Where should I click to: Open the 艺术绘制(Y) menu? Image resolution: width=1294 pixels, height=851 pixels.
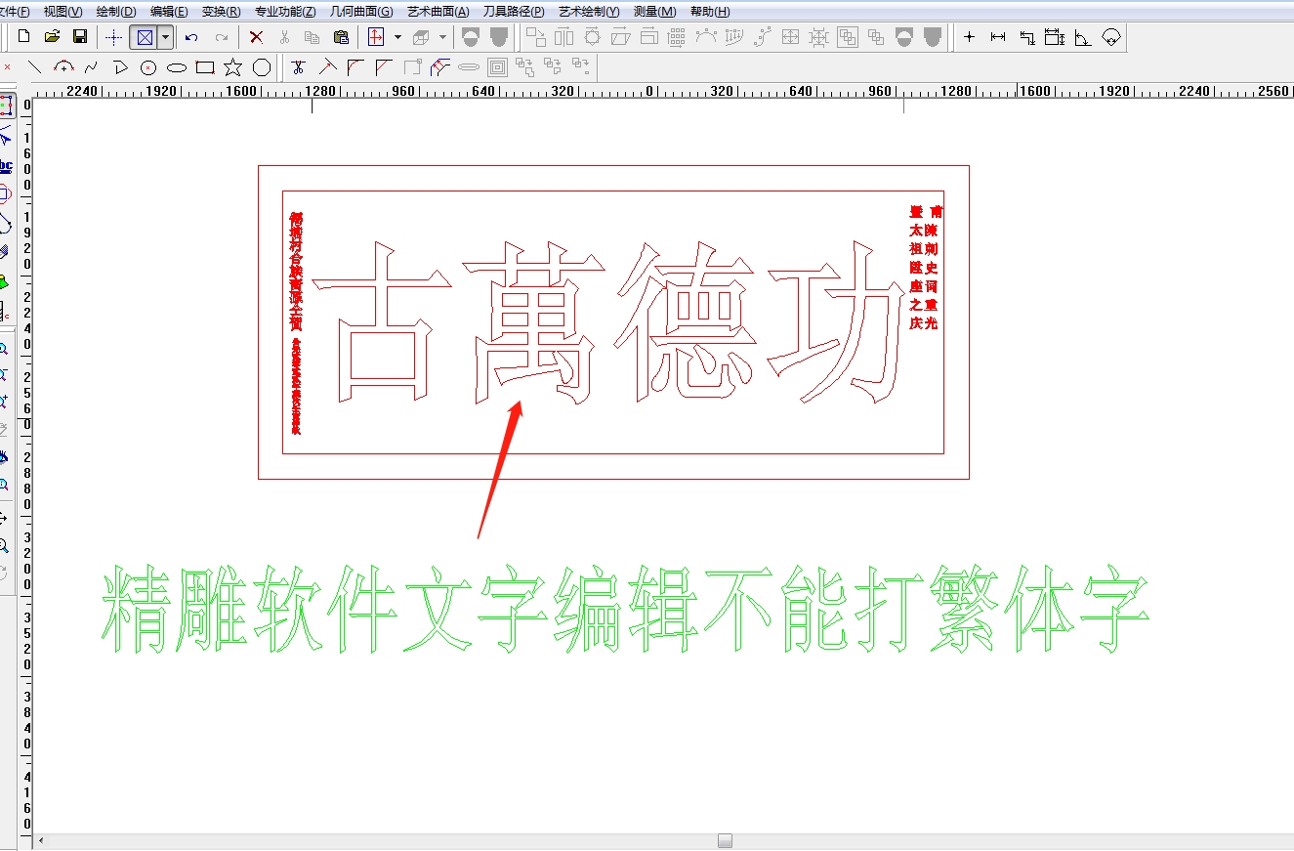coord(589,12)
